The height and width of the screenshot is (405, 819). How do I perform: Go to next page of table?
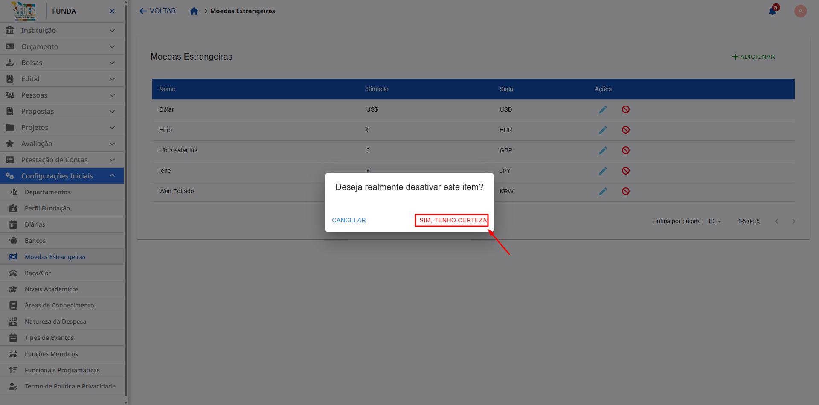793,221
